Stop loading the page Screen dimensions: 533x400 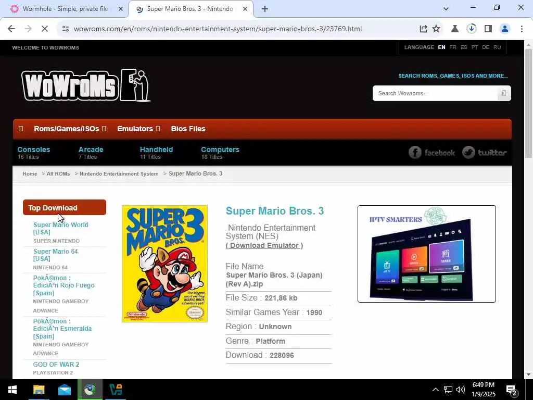45,29
